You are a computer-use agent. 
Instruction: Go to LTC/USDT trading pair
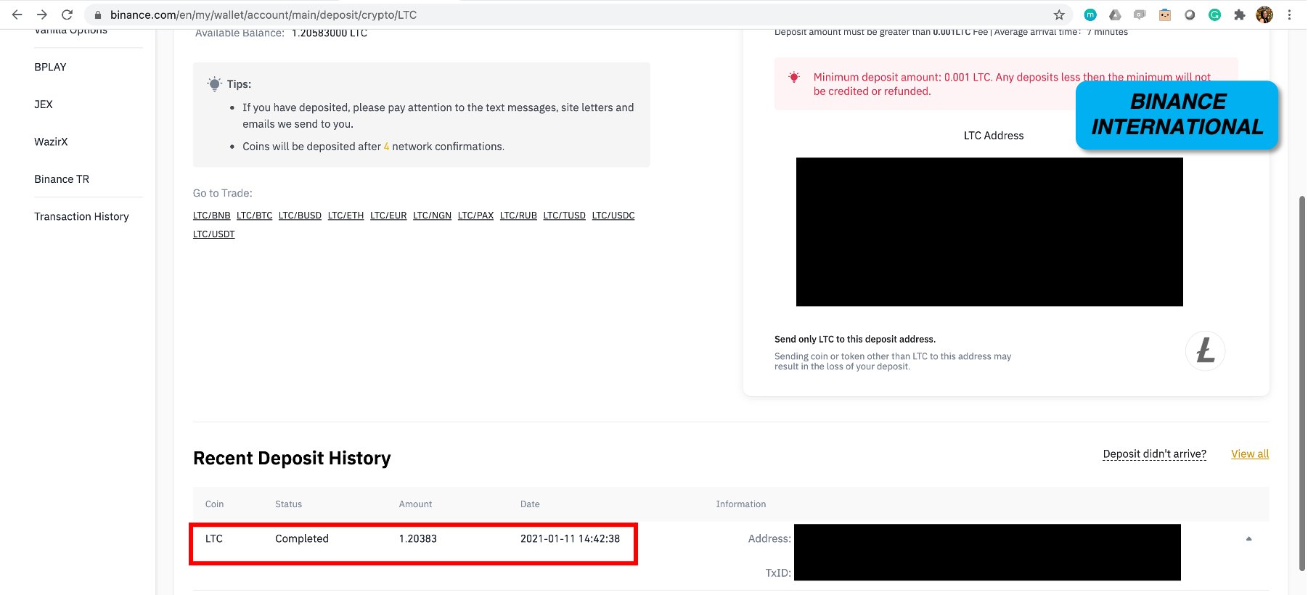pyautogui.click(x=213, y=234)
